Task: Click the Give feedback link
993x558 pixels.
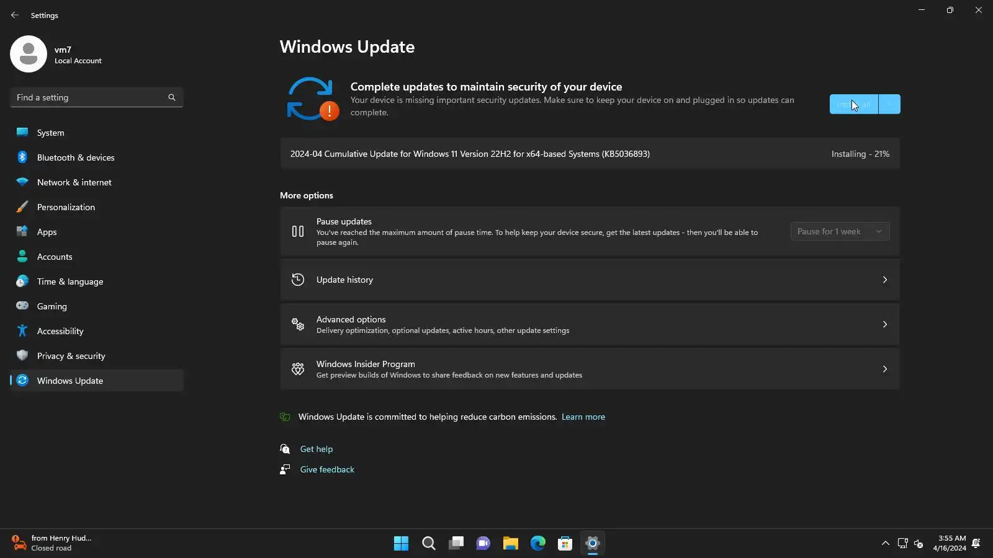Action: [327, 469]
